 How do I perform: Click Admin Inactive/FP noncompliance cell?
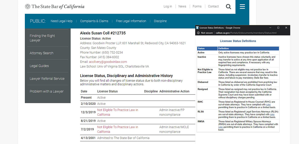(172, 112)
